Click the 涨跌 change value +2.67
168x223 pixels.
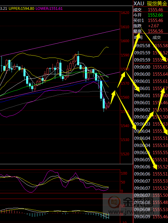(x=153, y=26)
